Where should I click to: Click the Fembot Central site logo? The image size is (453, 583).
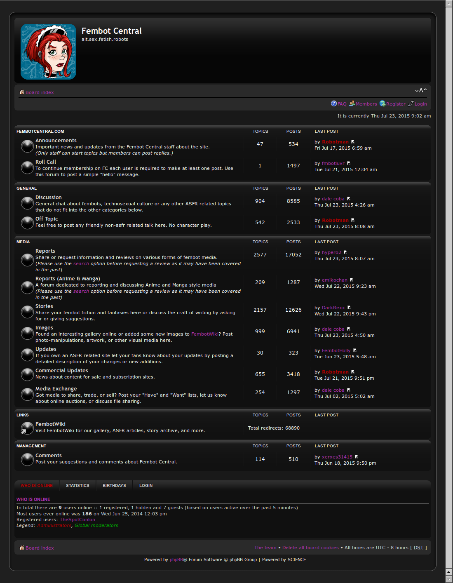pyautogui.click(x=48, y=52)
